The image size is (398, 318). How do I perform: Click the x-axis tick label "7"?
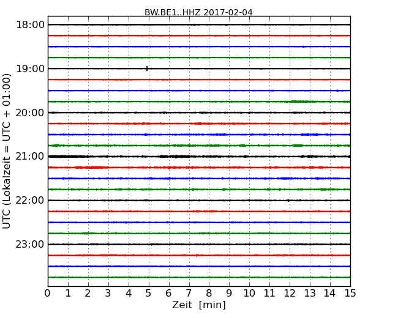(x=189, y=294)
